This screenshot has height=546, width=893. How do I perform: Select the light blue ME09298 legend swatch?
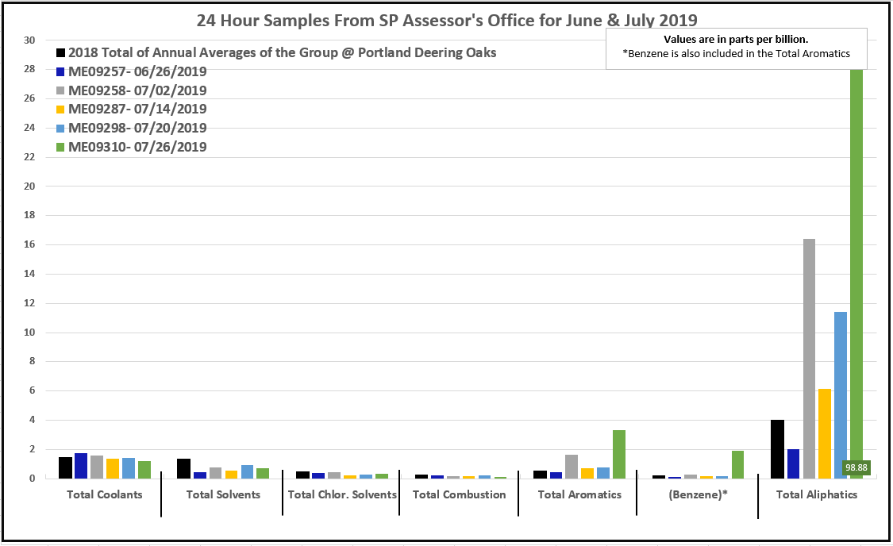[x=60, y=129]
